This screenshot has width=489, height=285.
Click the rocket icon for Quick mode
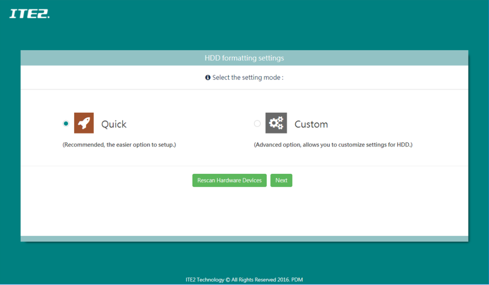point(84,123)
